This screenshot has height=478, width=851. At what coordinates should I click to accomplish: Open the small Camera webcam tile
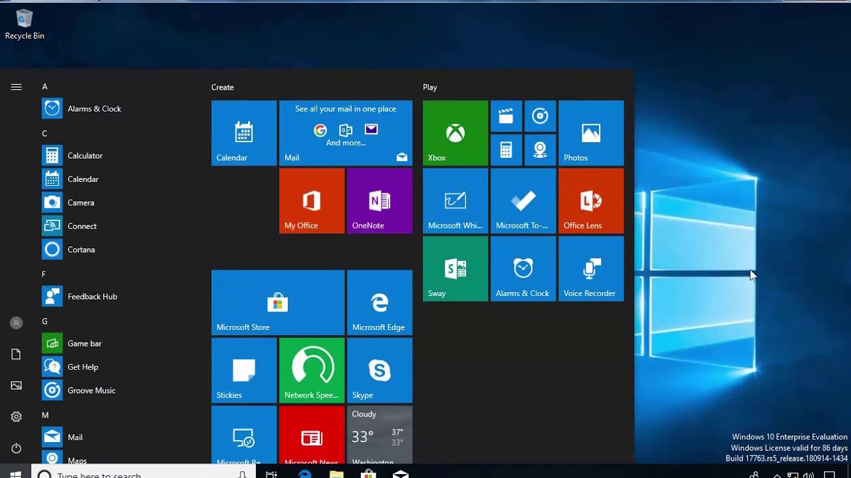click(x=540, y=150)
